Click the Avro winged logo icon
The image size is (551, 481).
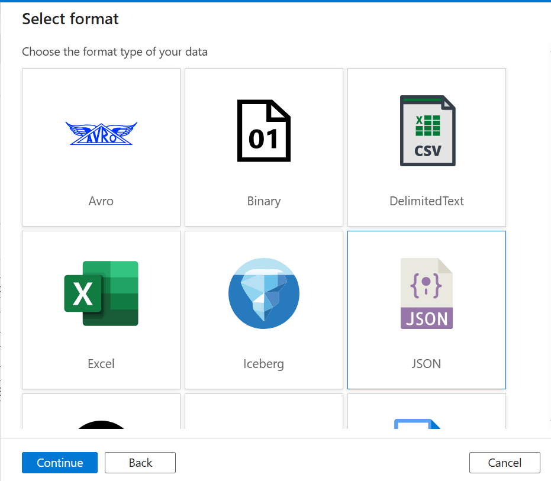pos(101,134)
